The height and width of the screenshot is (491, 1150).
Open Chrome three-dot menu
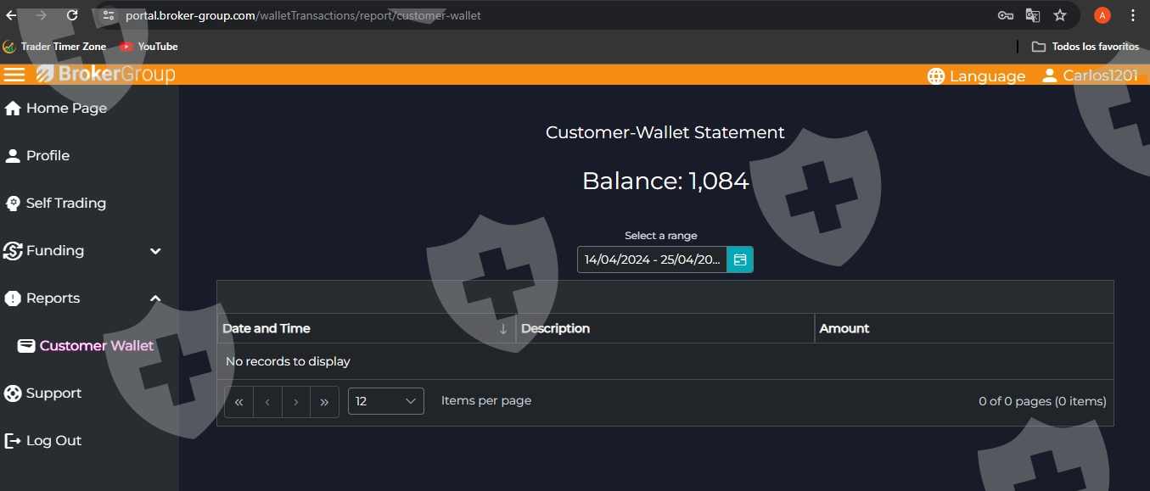click(x=1133, y=15)
